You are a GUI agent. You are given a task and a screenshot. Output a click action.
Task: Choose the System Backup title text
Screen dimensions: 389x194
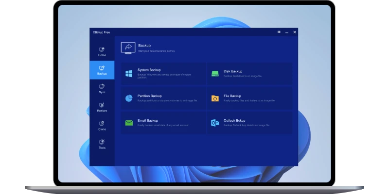click(x=149, y=70)
